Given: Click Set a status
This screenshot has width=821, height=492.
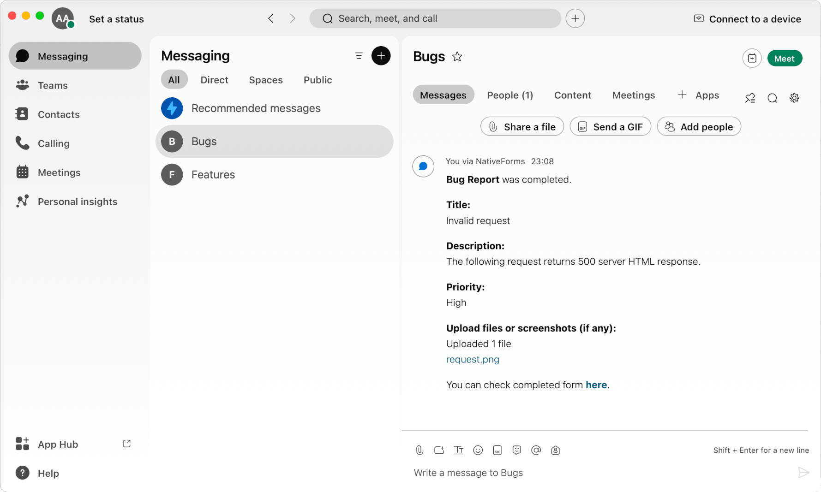Looking at the screenshot, I should [116, 19].
